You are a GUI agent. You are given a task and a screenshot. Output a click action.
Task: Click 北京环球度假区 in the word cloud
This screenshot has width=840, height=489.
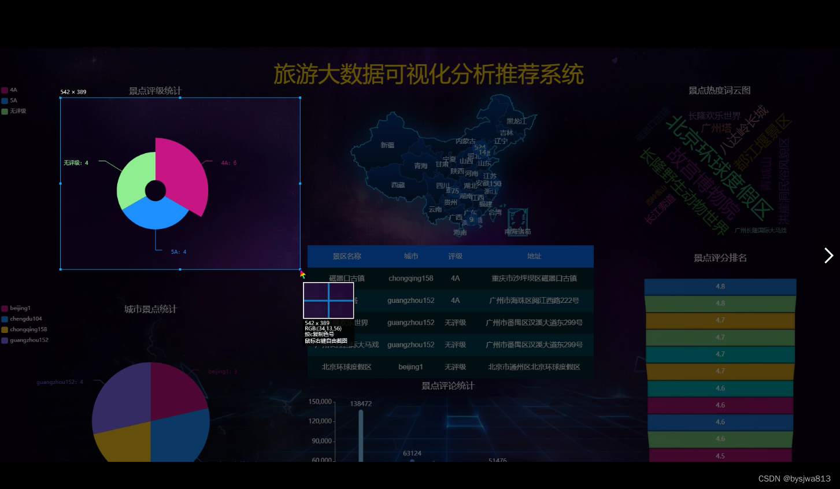point(719,168)
